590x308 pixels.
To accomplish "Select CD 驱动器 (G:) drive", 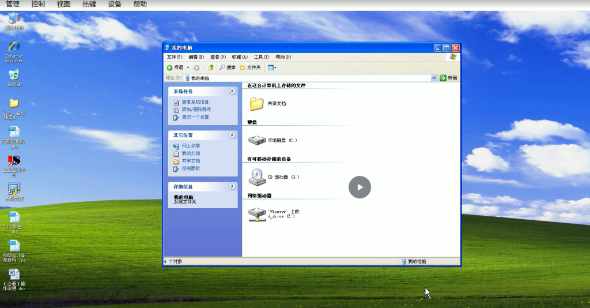I will click(274, 177).
